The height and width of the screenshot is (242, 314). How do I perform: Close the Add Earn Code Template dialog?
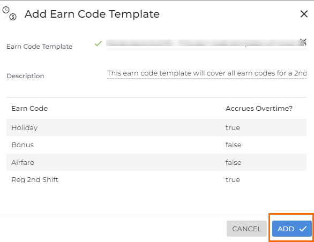pyautogui.click(x=304, y=14)
